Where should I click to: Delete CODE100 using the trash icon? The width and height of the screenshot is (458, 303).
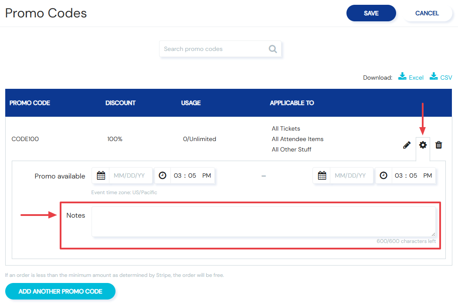tap(438, 145)
